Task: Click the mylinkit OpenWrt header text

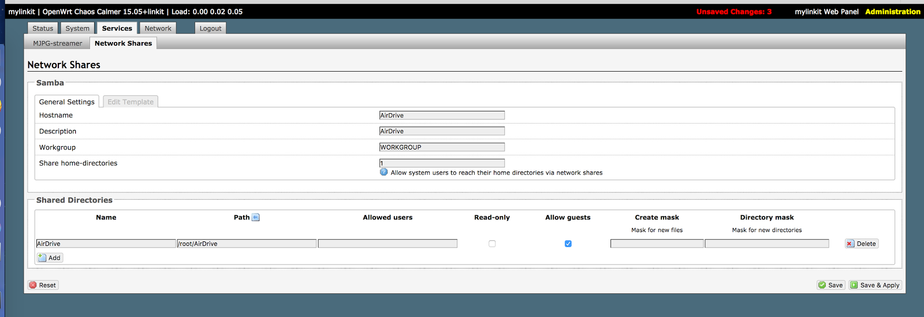Action: coord(125,12)
